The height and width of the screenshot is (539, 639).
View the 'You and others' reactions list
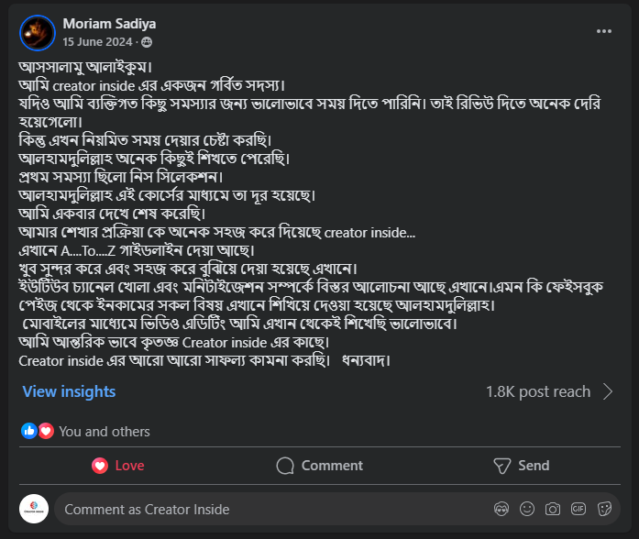105,431
